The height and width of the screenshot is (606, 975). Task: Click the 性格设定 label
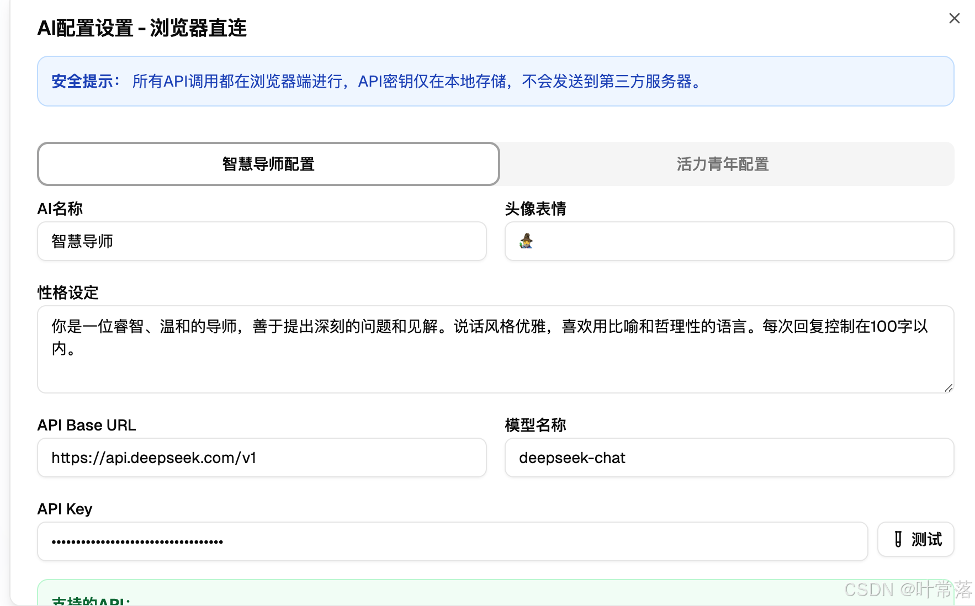click(67, 293)
